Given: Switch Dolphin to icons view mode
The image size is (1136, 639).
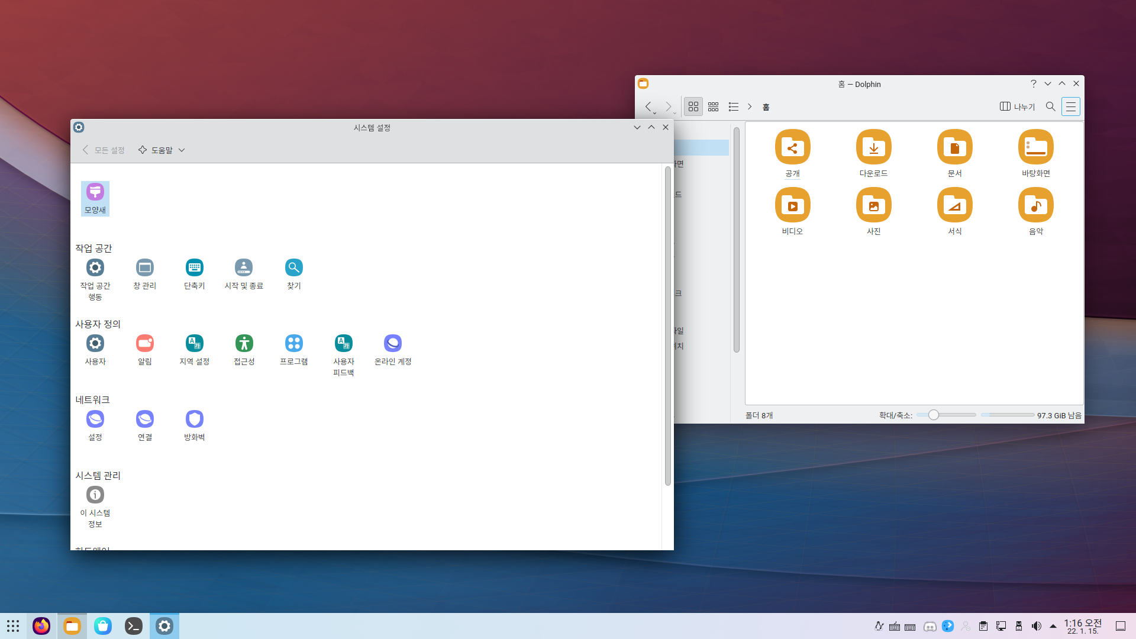Looking at the screenshot, I should point(693,106).
